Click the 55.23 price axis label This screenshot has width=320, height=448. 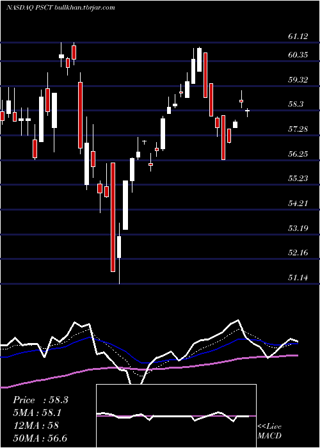coord(298,179)
